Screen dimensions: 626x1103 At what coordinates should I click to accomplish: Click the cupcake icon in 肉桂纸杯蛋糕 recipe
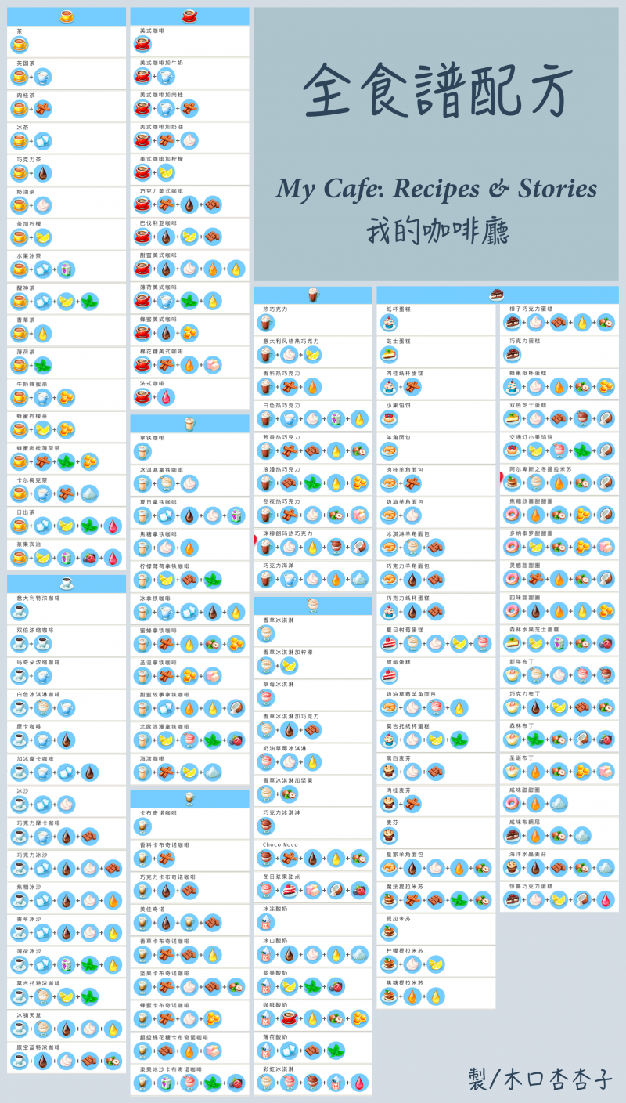pyautogui.click(x=389, y=386)
